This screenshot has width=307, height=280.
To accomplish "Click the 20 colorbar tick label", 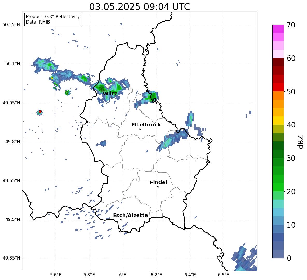I will coord(291,192).
